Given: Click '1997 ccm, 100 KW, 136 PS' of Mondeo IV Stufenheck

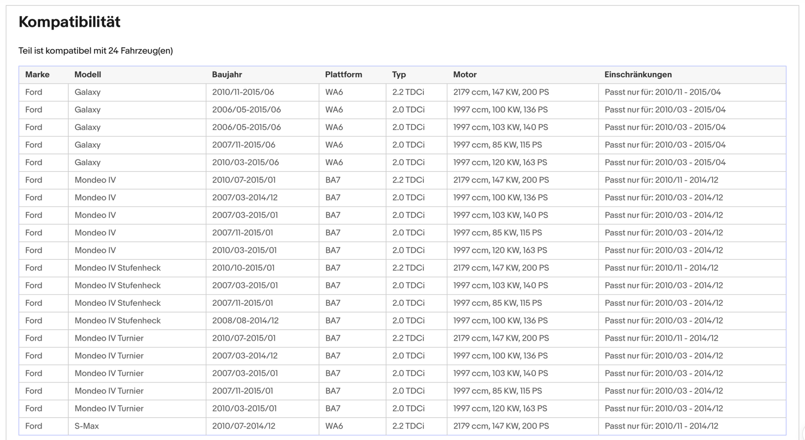Looking at the screenshot, I should coord(501,321).
